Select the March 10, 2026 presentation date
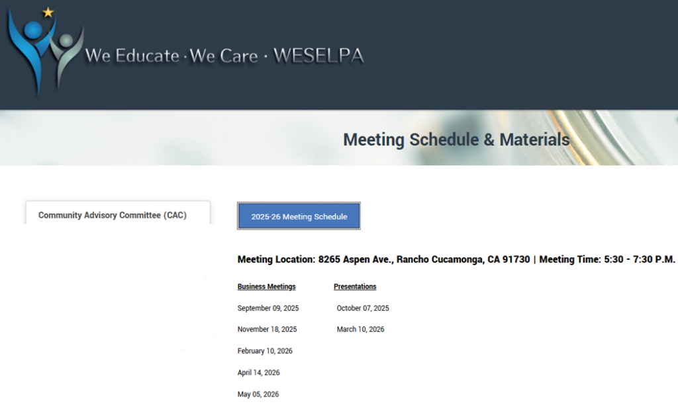This screenshot has width=678, height=404. tap(360, 329)
